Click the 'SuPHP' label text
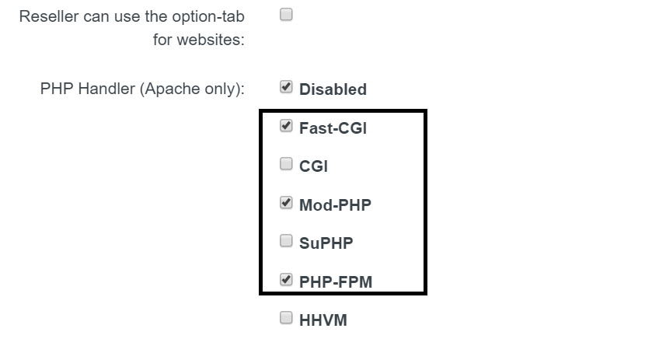Screen dimensions: 666x353 [326, 243]
